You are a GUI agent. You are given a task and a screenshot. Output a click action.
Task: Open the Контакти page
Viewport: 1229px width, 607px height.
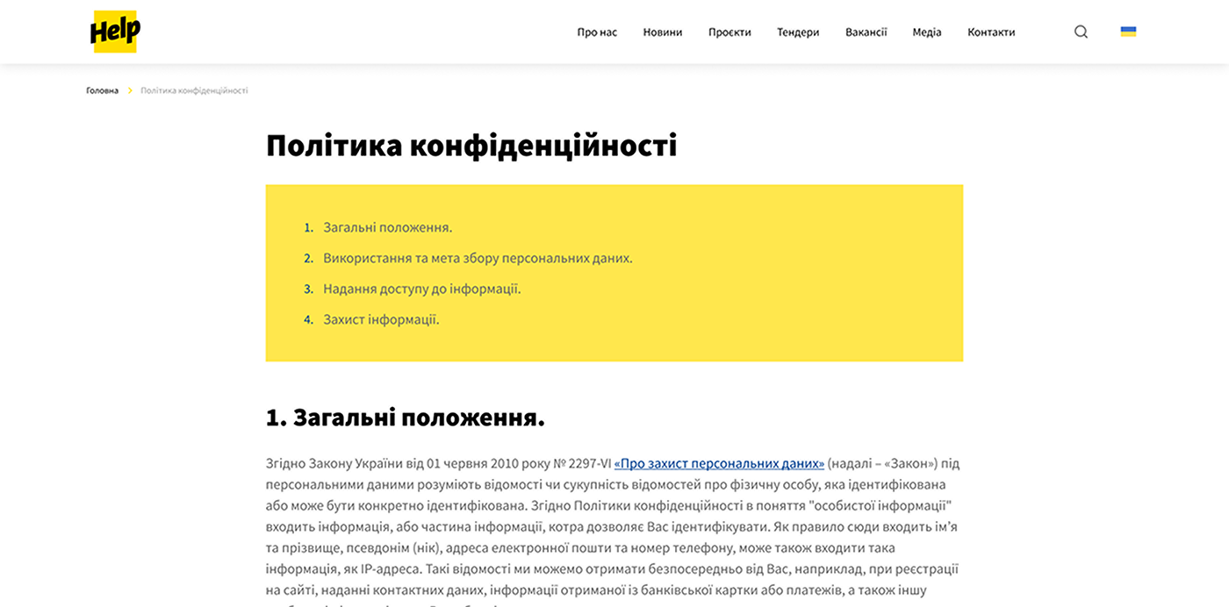click(x=991, y=32)
